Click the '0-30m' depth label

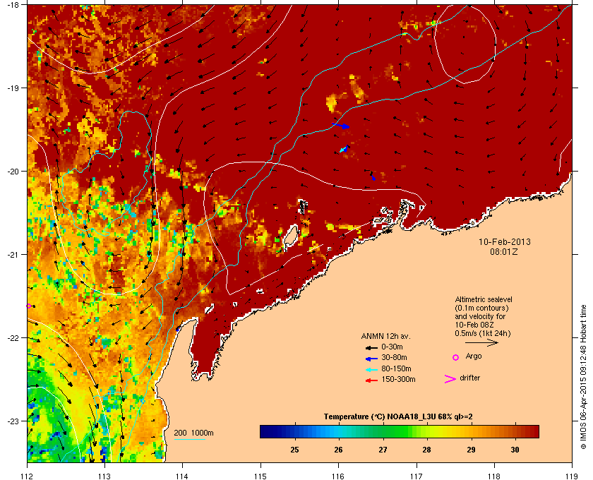pos(393,347)
